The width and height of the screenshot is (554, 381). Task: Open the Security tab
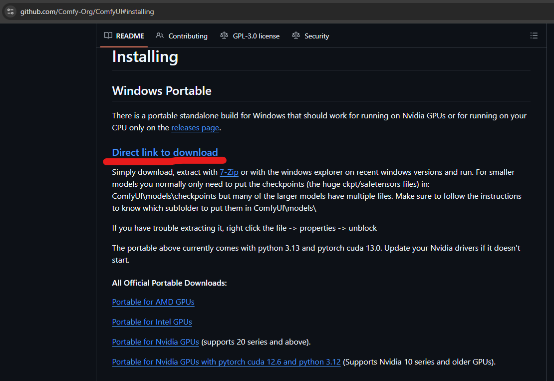(x=310, y=35)
